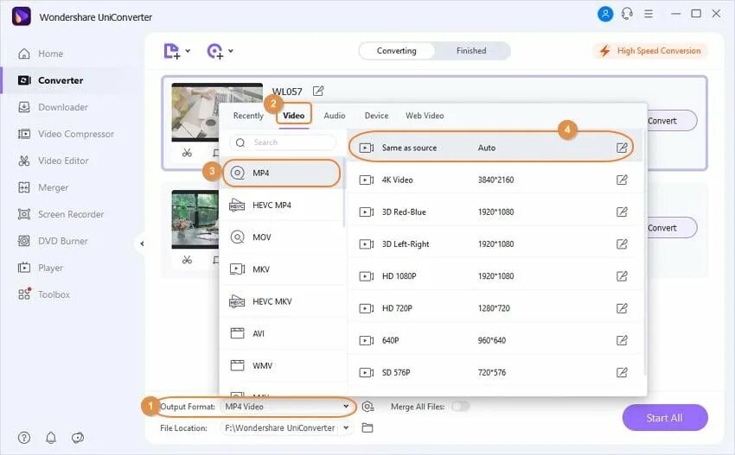
Task: Click the 3840*2160 resolution value
Action: pos(496,180)
